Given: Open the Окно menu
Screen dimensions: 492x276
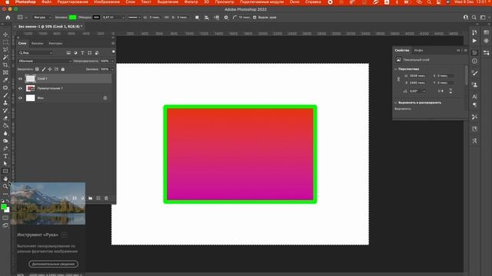Looking at the screenshot, I should click(294, 2).
